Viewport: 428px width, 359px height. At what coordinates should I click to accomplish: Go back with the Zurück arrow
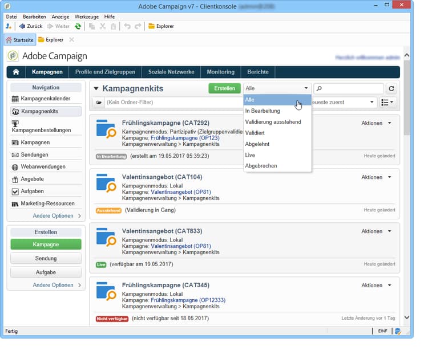pyautogui.click(x=31, y=26)
